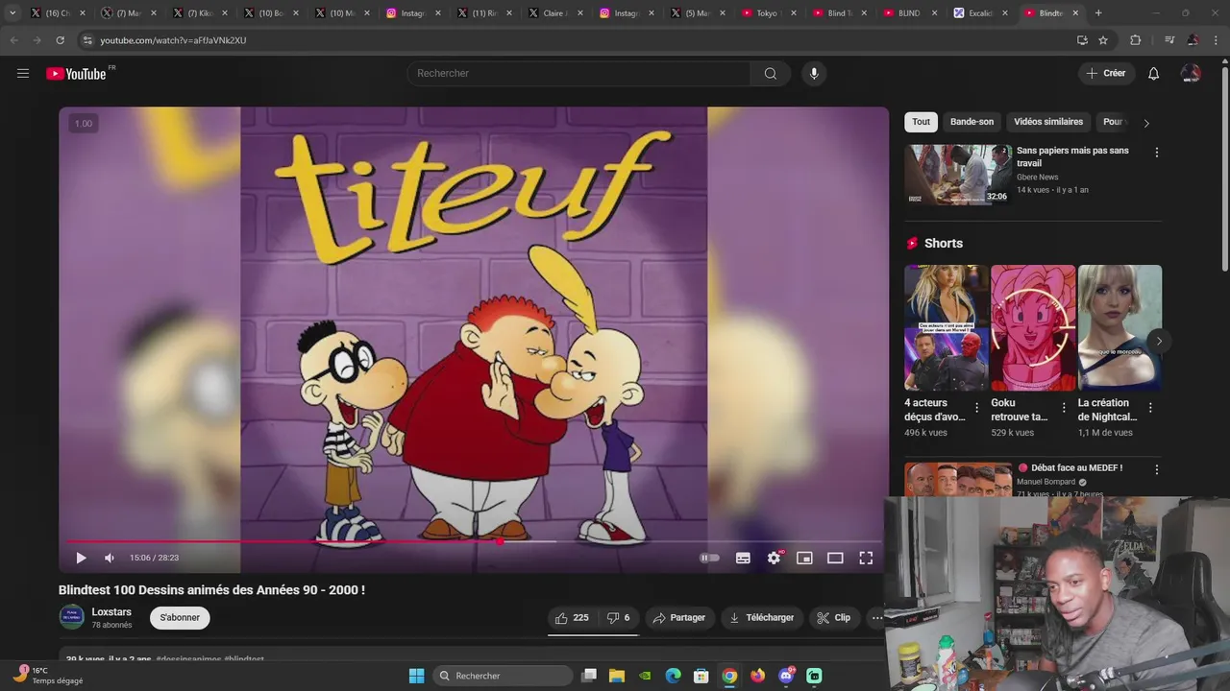Screen dimensions: 1230x691
Task: Show more filter chips with right arrow
Action: (1145, 123)
